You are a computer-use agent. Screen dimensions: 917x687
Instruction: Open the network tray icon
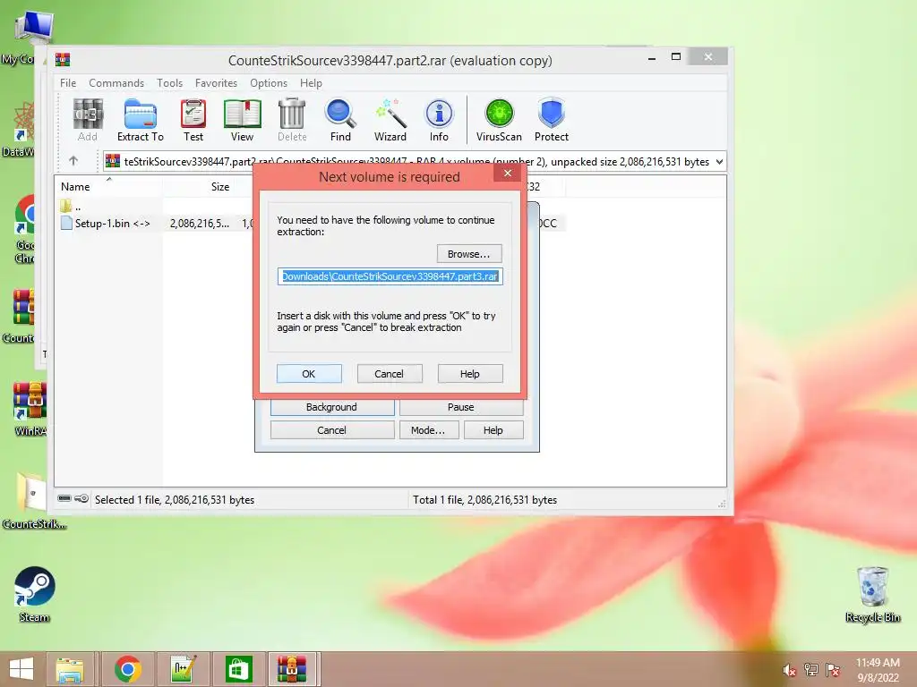811,670
